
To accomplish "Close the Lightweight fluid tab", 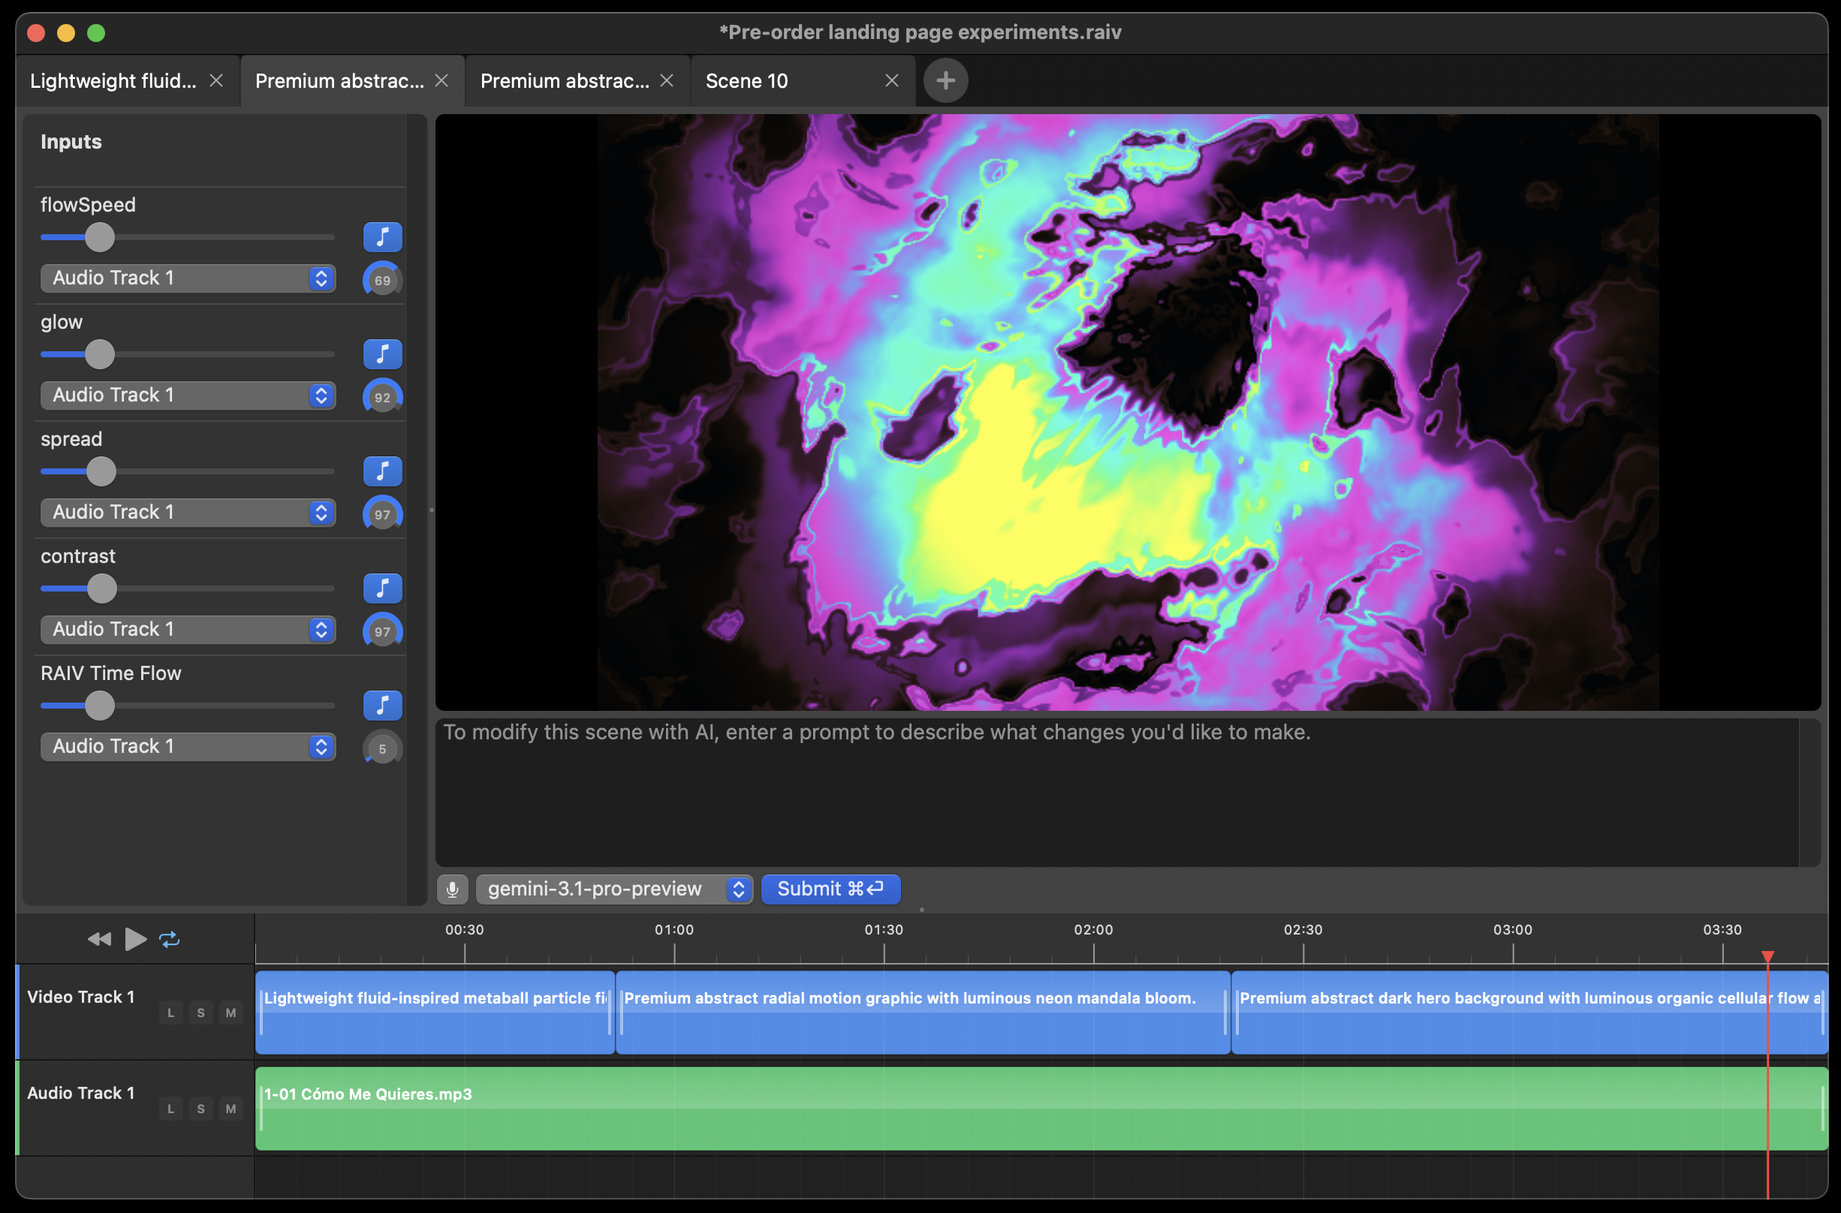I will point(217,80).
